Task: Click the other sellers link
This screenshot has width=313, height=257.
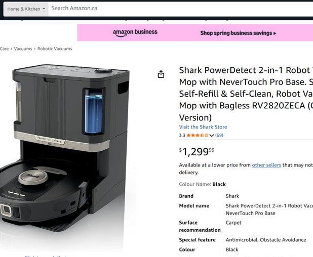Action: point(266,165)
